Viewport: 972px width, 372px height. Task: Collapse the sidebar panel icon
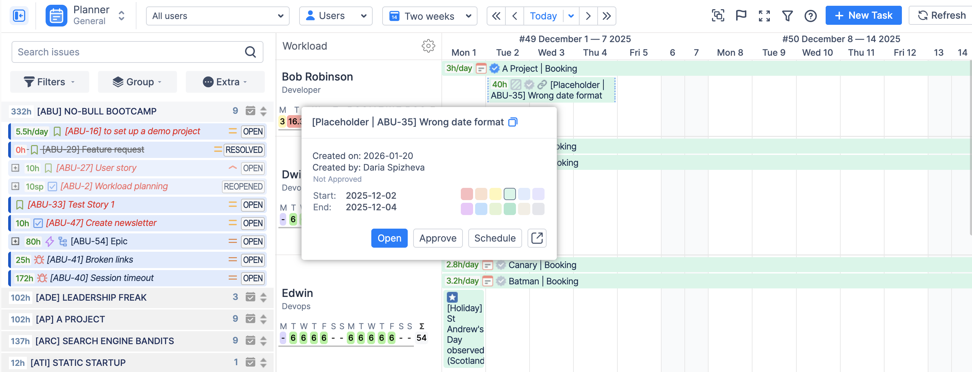[19, 16]
